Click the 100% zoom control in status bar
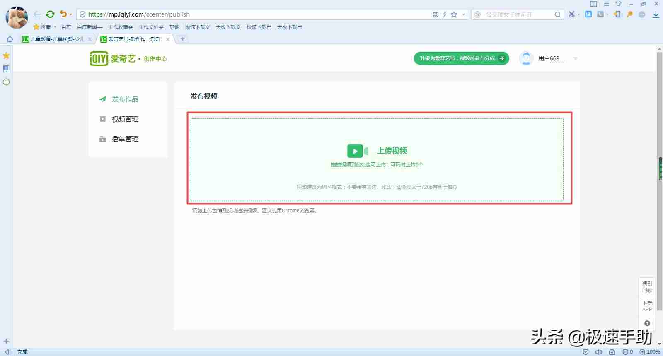 (650, 352)
